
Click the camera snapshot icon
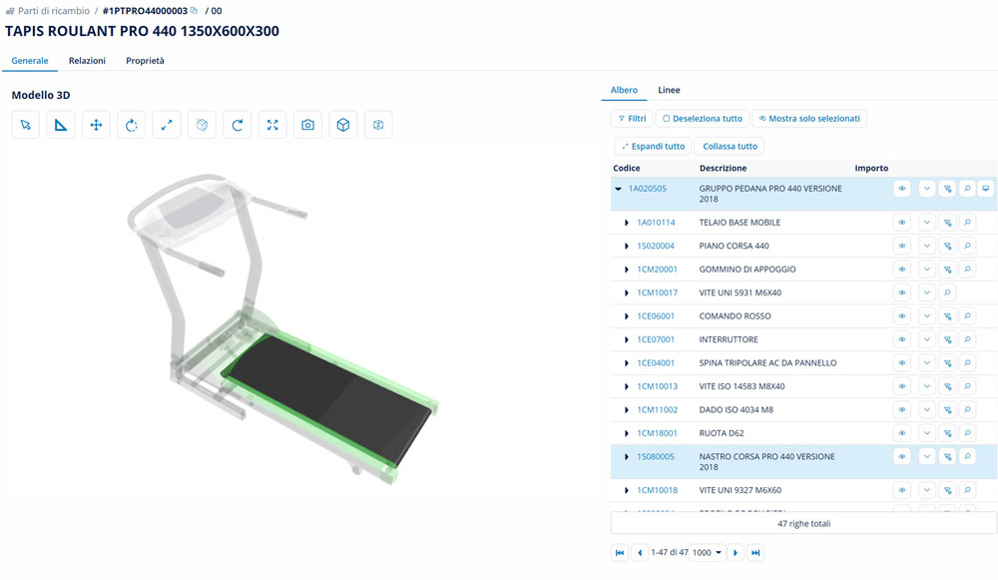tap(307, 125)
